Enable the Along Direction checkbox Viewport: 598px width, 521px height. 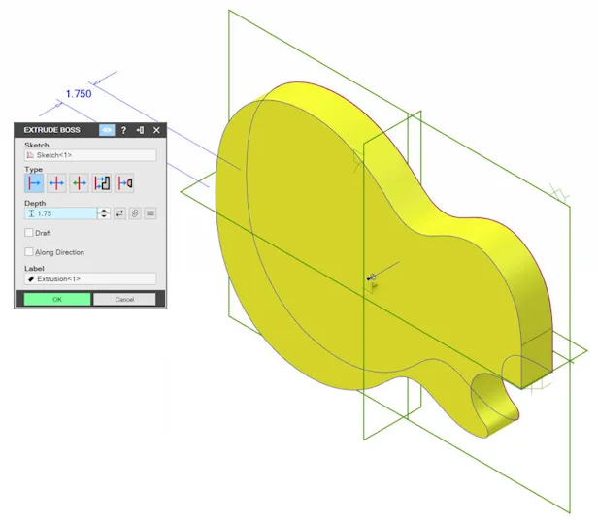[28, 252]
